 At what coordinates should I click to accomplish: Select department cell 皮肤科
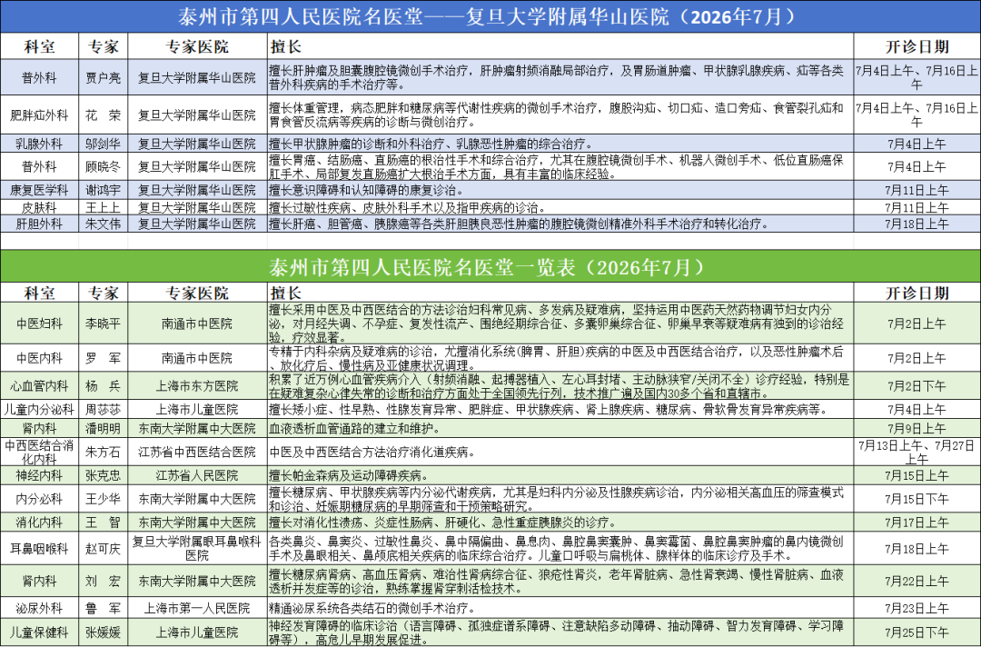click(39, 207)
